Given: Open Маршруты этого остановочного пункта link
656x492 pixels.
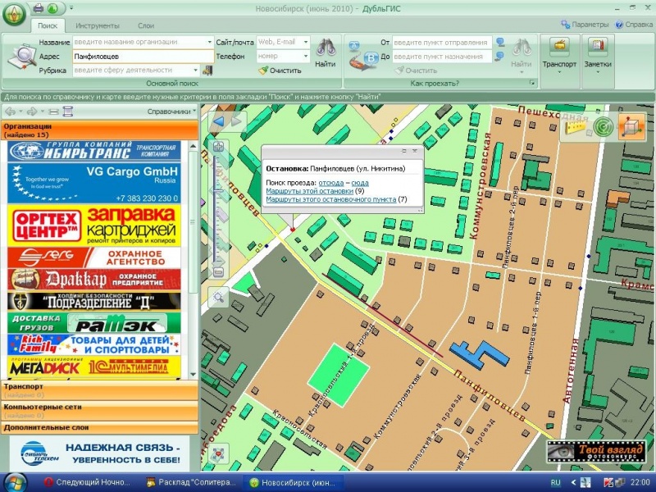Looking at the screenshot, I should click(x=331, y=199).
